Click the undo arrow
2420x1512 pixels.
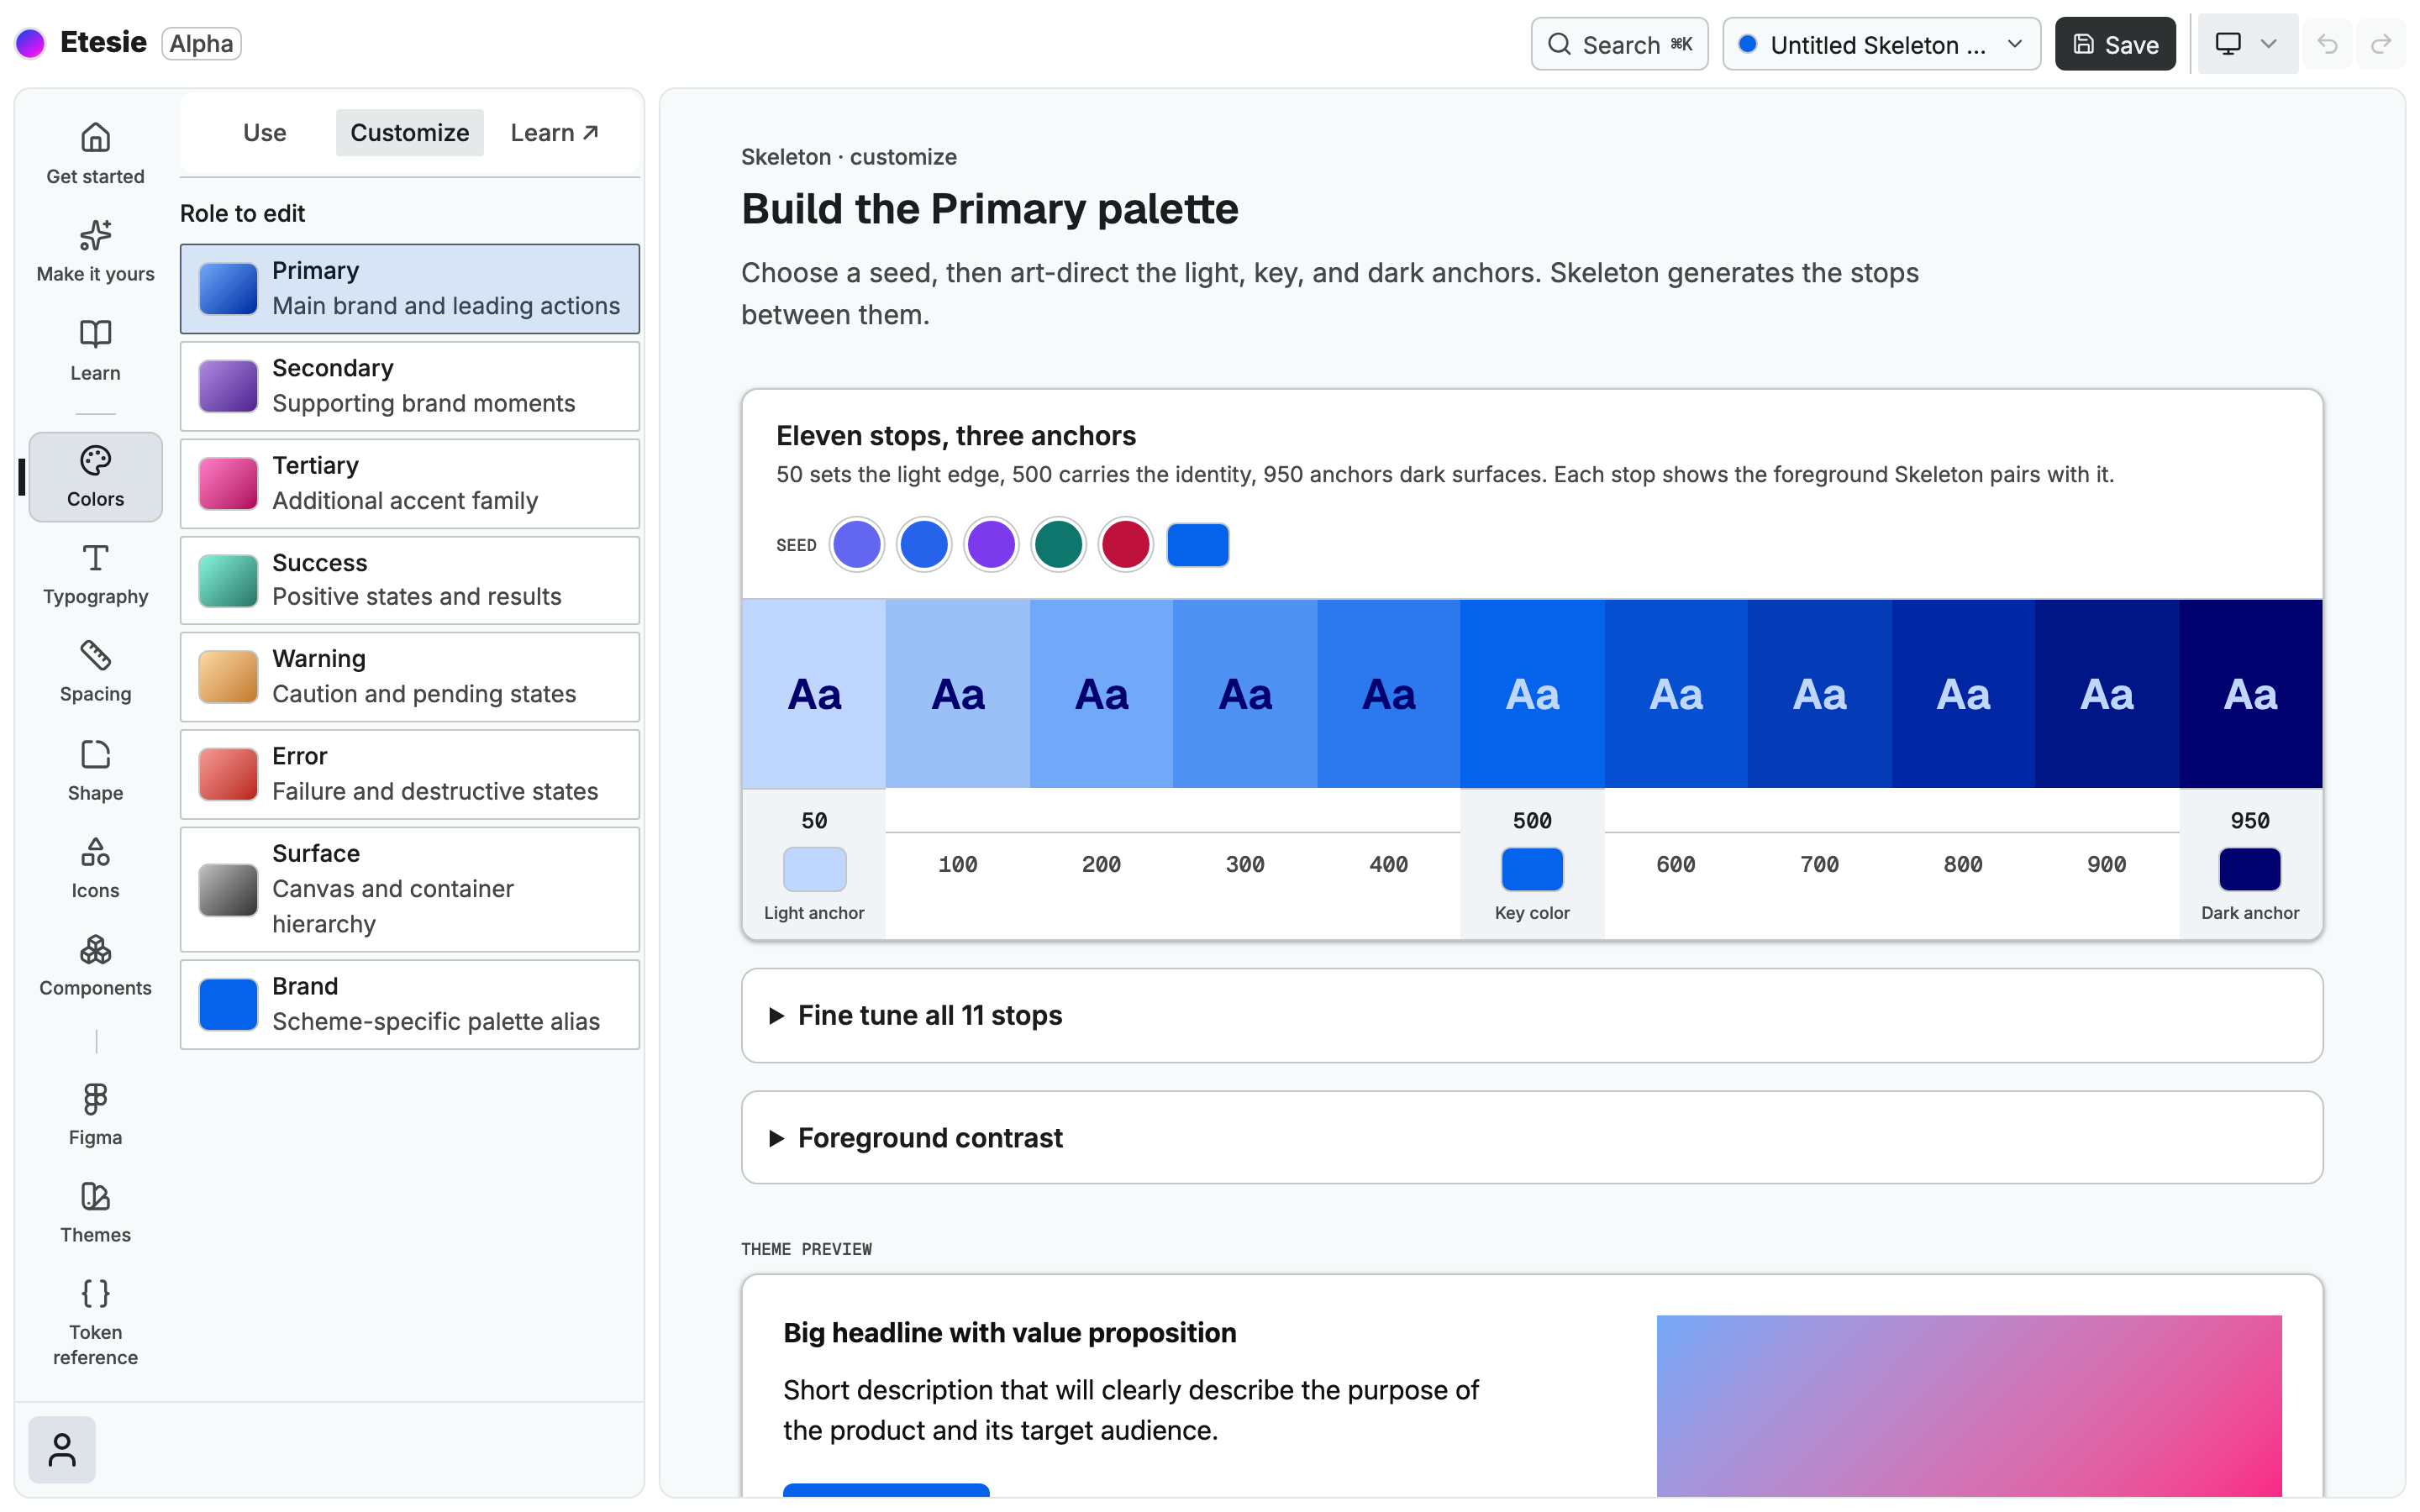(x=2327, y=44)
